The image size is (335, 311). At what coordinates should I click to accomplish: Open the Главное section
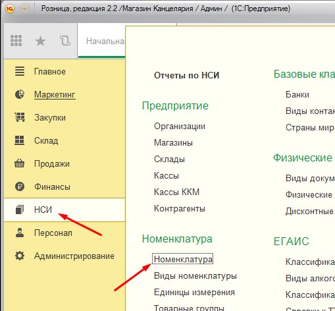pos(50,72)
